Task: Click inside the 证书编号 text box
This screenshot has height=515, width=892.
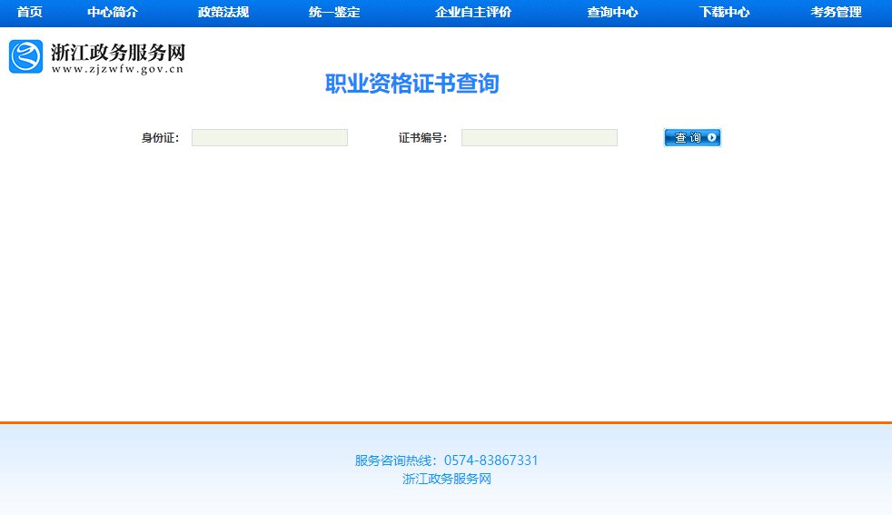Action: pos(539,138)
